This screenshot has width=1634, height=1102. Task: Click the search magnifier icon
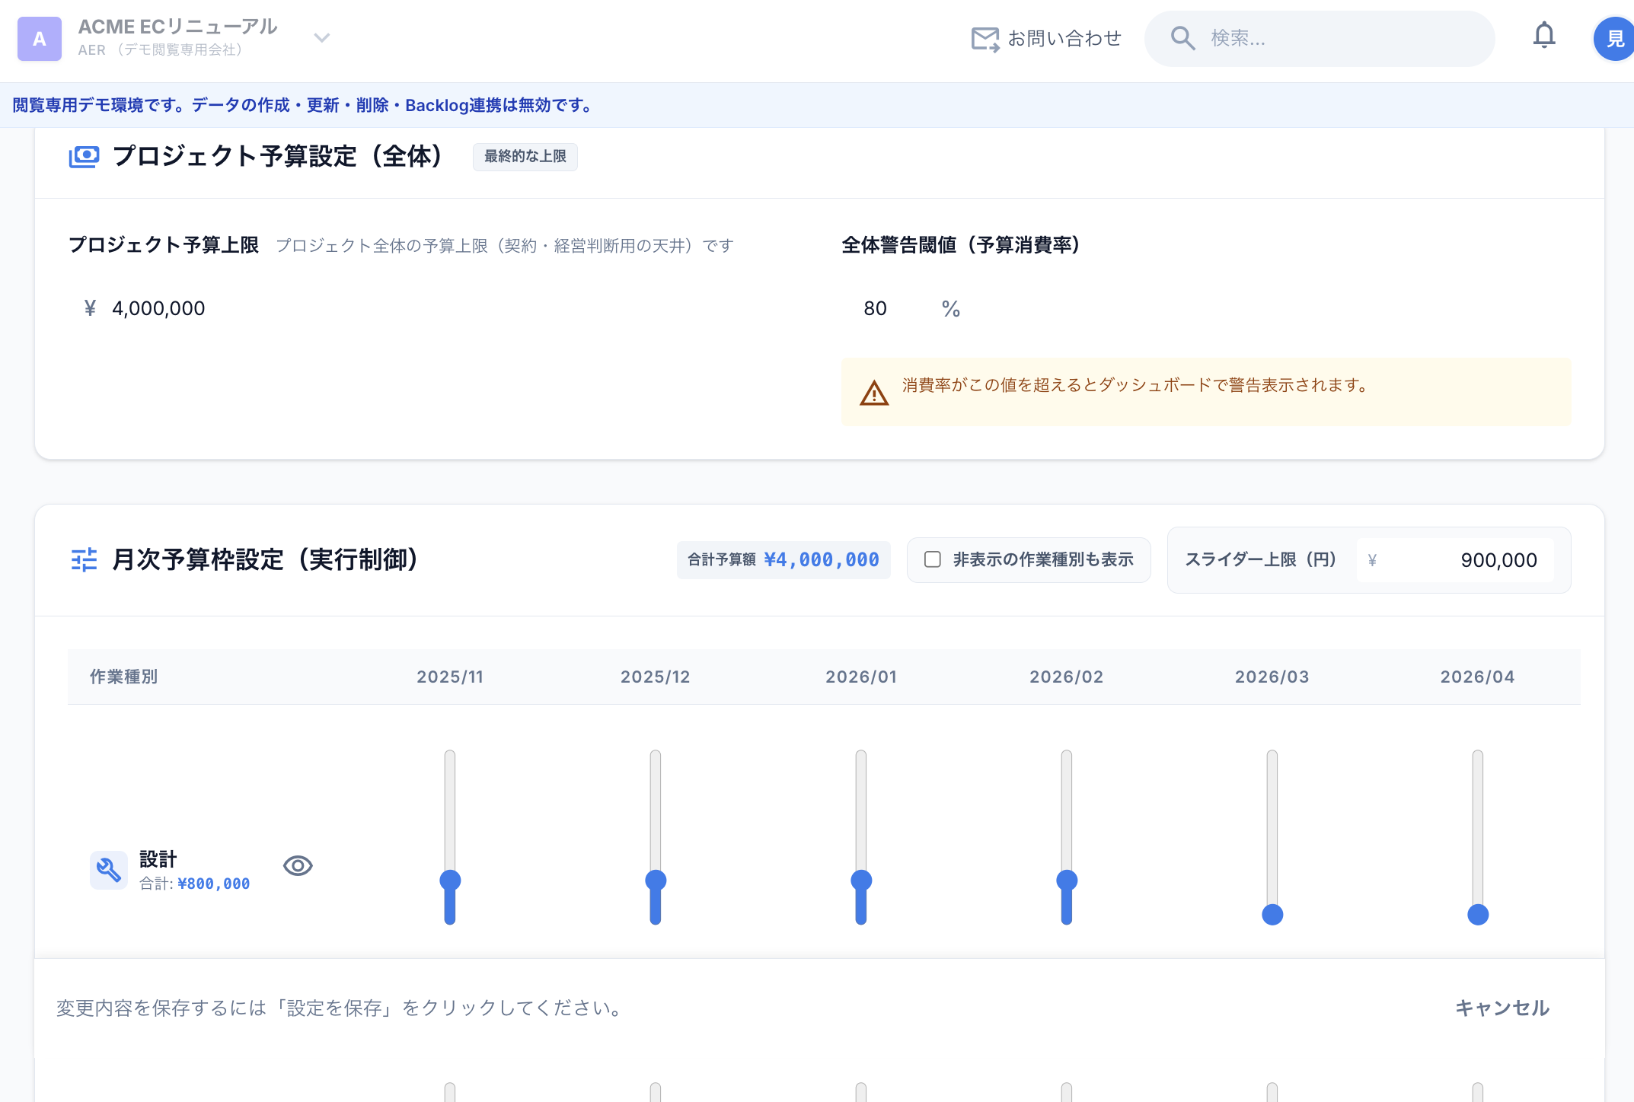1182,38
